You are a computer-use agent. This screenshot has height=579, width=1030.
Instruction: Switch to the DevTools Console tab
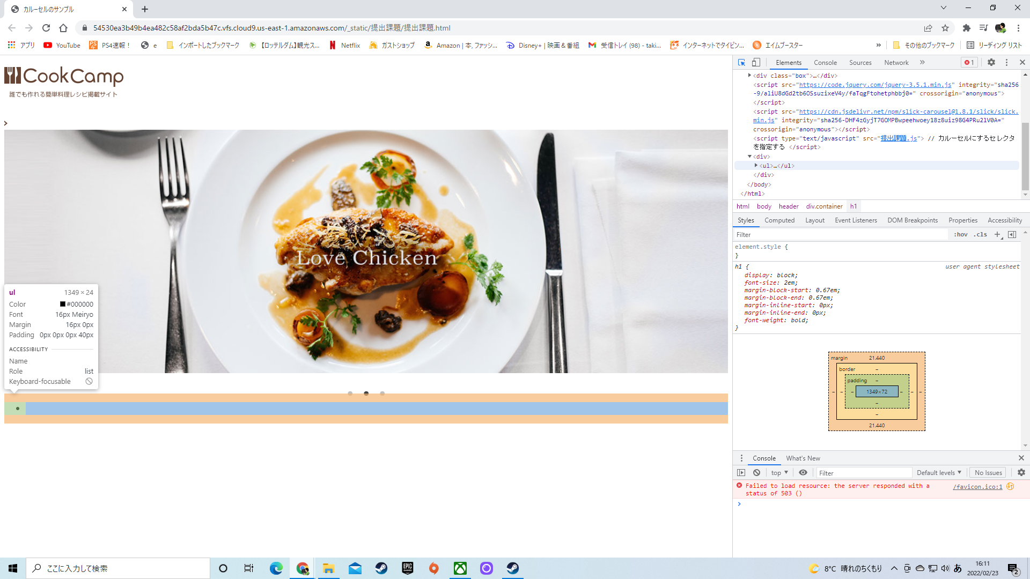[x=825, y=63]
